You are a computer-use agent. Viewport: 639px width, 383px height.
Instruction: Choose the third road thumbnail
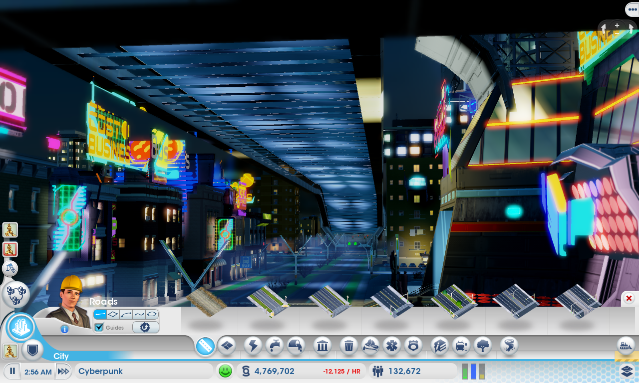click(x=329, y=301)
